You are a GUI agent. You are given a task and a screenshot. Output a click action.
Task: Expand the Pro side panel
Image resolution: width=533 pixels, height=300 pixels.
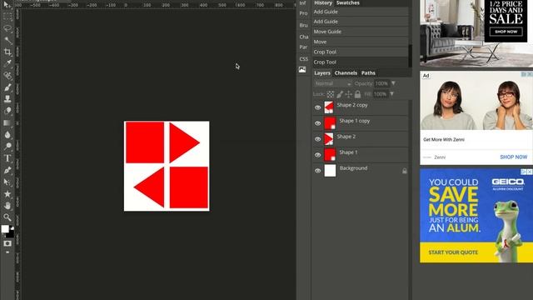303,13
